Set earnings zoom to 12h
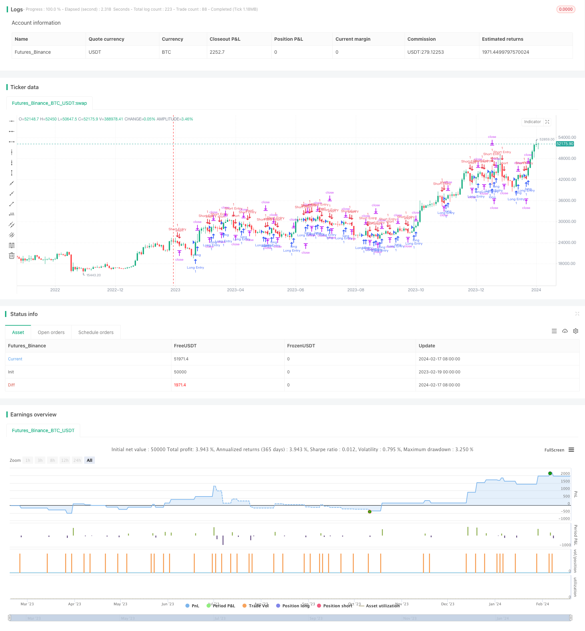585x631 pixels. 65,460
